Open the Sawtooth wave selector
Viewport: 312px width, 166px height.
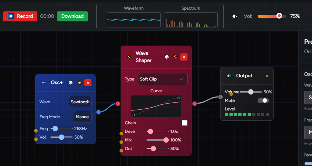tap(80, 102)
